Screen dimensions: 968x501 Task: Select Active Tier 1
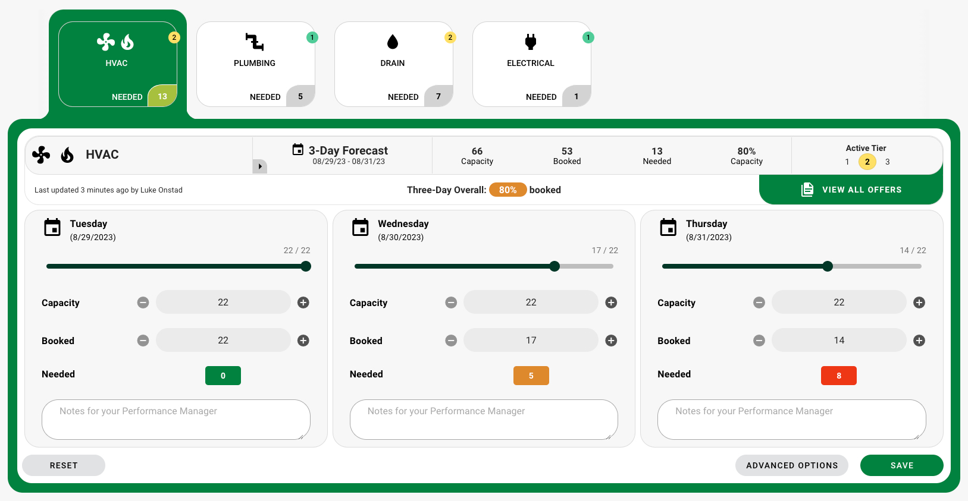pos(847,162)
